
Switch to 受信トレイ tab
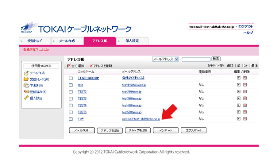click(x=35, y=41)
